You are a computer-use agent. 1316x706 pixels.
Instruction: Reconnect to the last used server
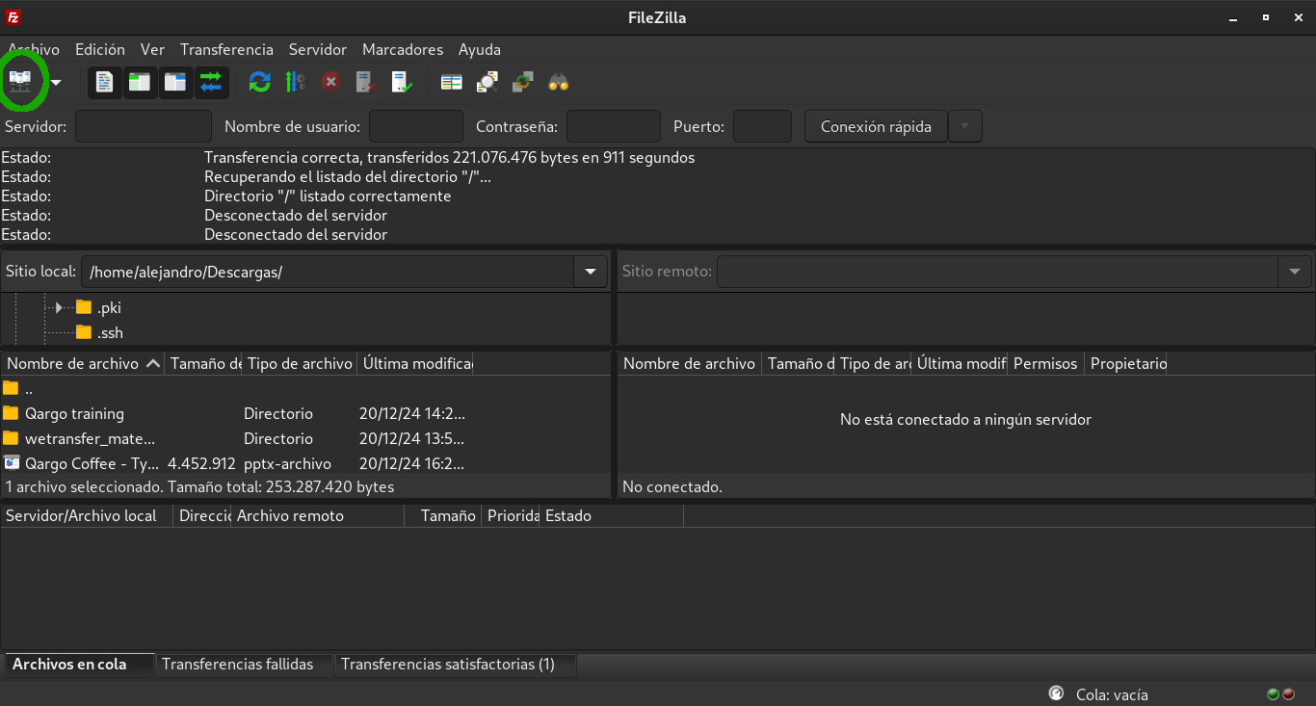click(x=402, y=82)
